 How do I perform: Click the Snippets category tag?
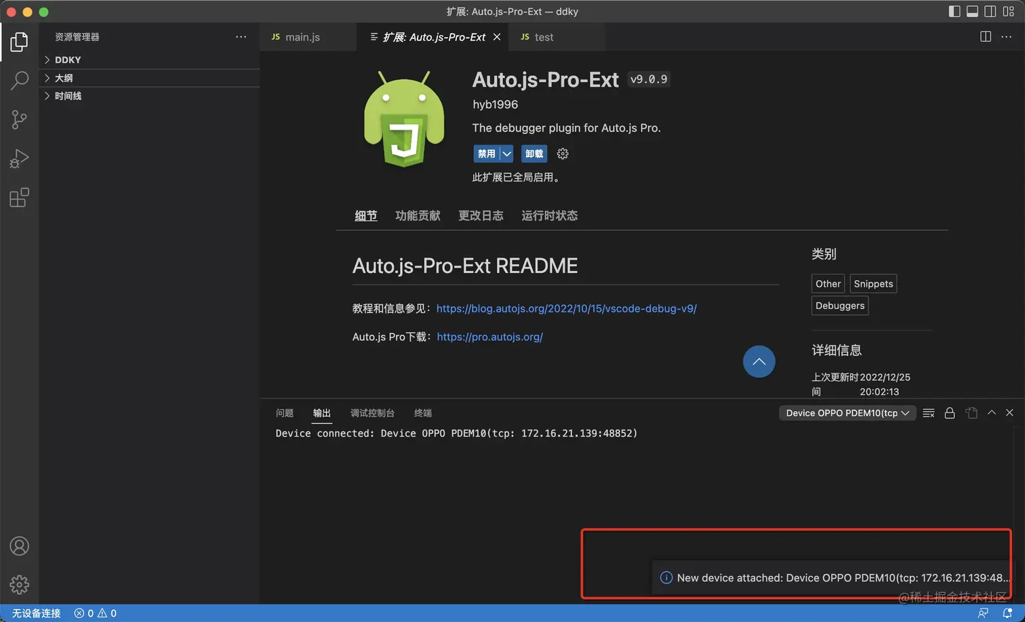pos(873,284)
